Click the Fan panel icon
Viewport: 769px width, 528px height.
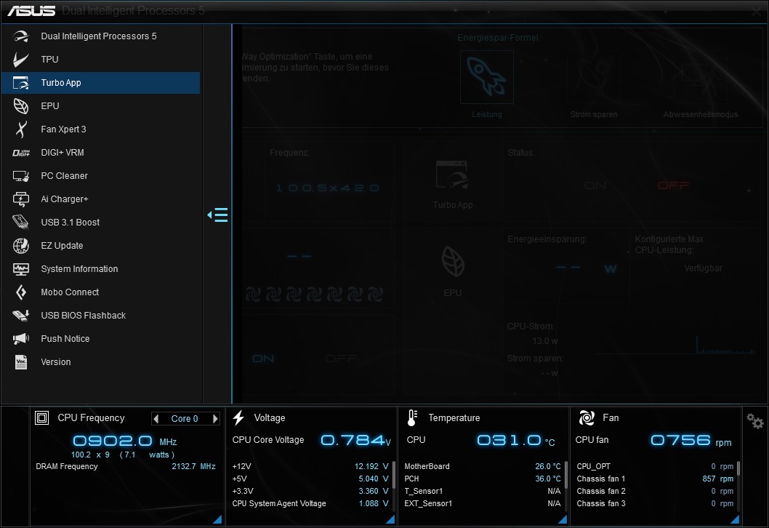pyautogui.click(x=587, y=417)
